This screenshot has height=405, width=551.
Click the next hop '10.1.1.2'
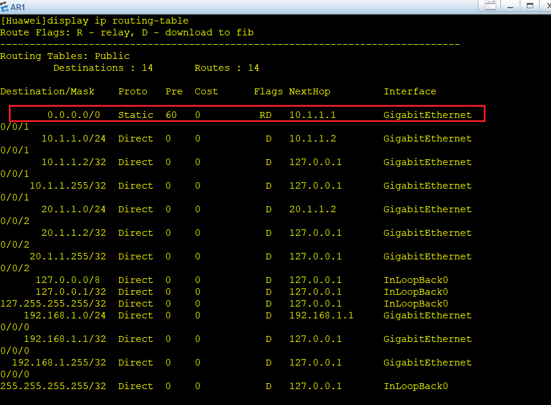click(x=313, y=139)
